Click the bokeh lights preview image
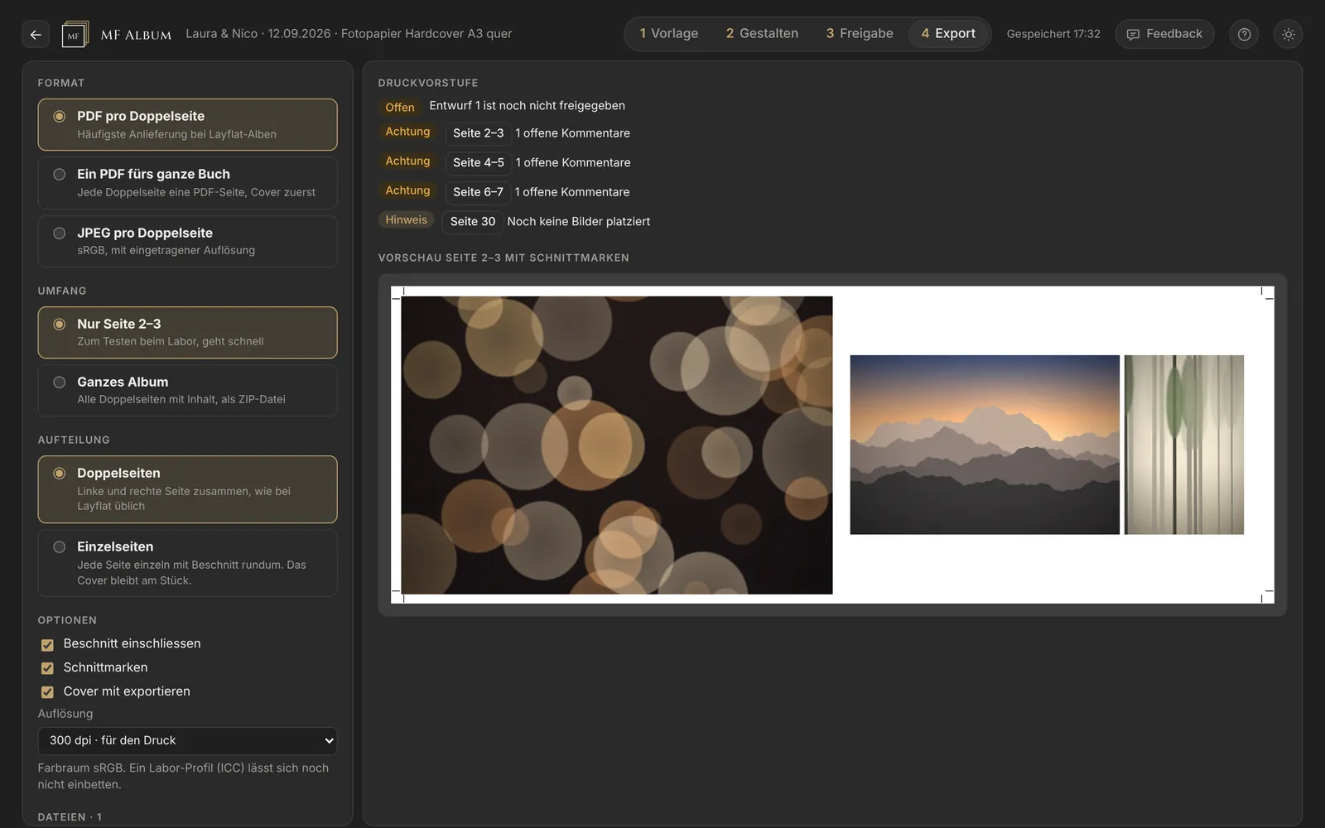The width and height of the screenshot is (1325, 828). click(x=617, y=445)
